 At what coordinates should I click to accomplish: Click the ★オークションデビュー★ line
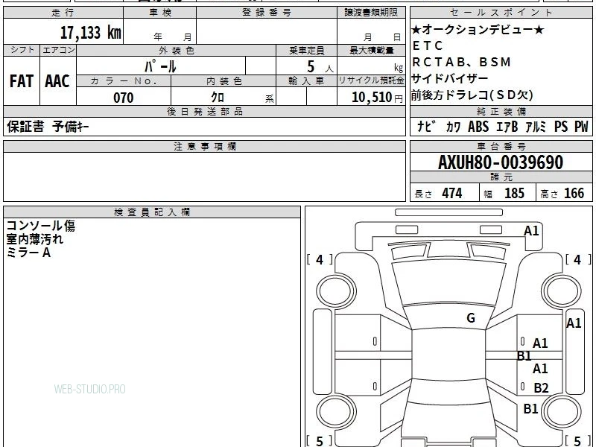pyautogui.click(x=478, y=29)
